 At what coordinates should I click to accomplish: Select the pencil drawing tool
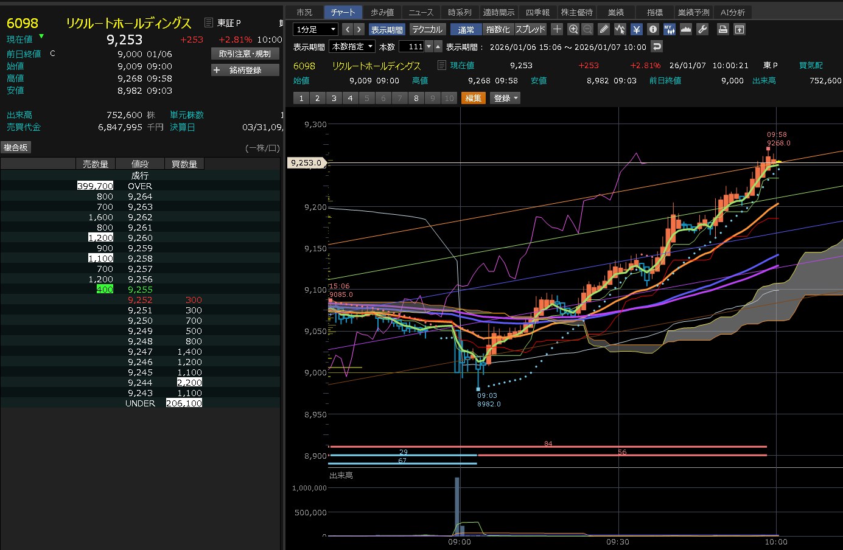point(604,29)
